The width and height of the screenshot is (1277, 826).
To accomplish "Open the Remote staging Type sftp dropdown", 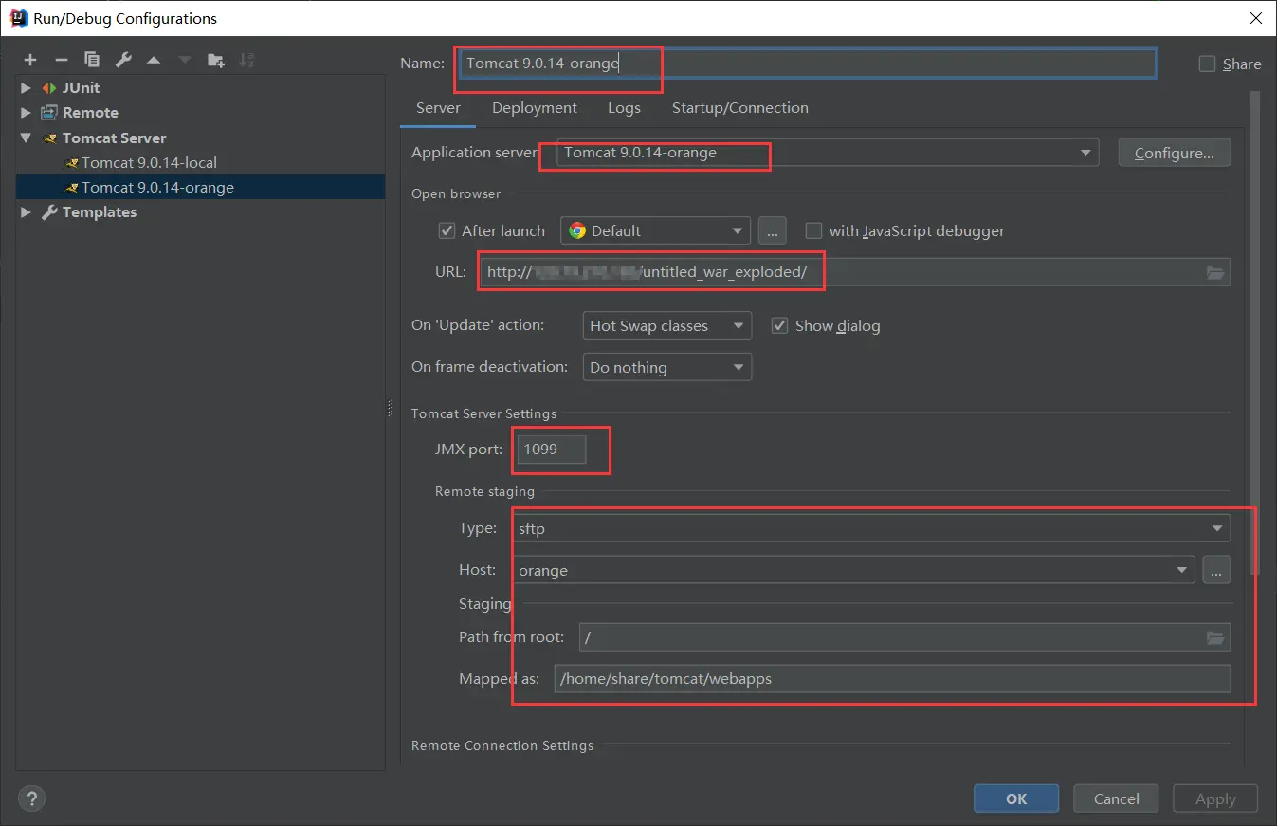I will tap(872, 528).
